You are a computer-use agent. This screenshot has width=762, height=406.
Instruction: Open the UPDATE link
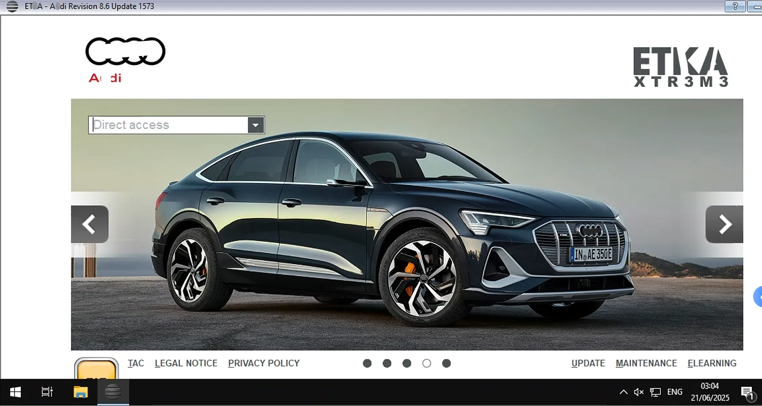(588, 363)
